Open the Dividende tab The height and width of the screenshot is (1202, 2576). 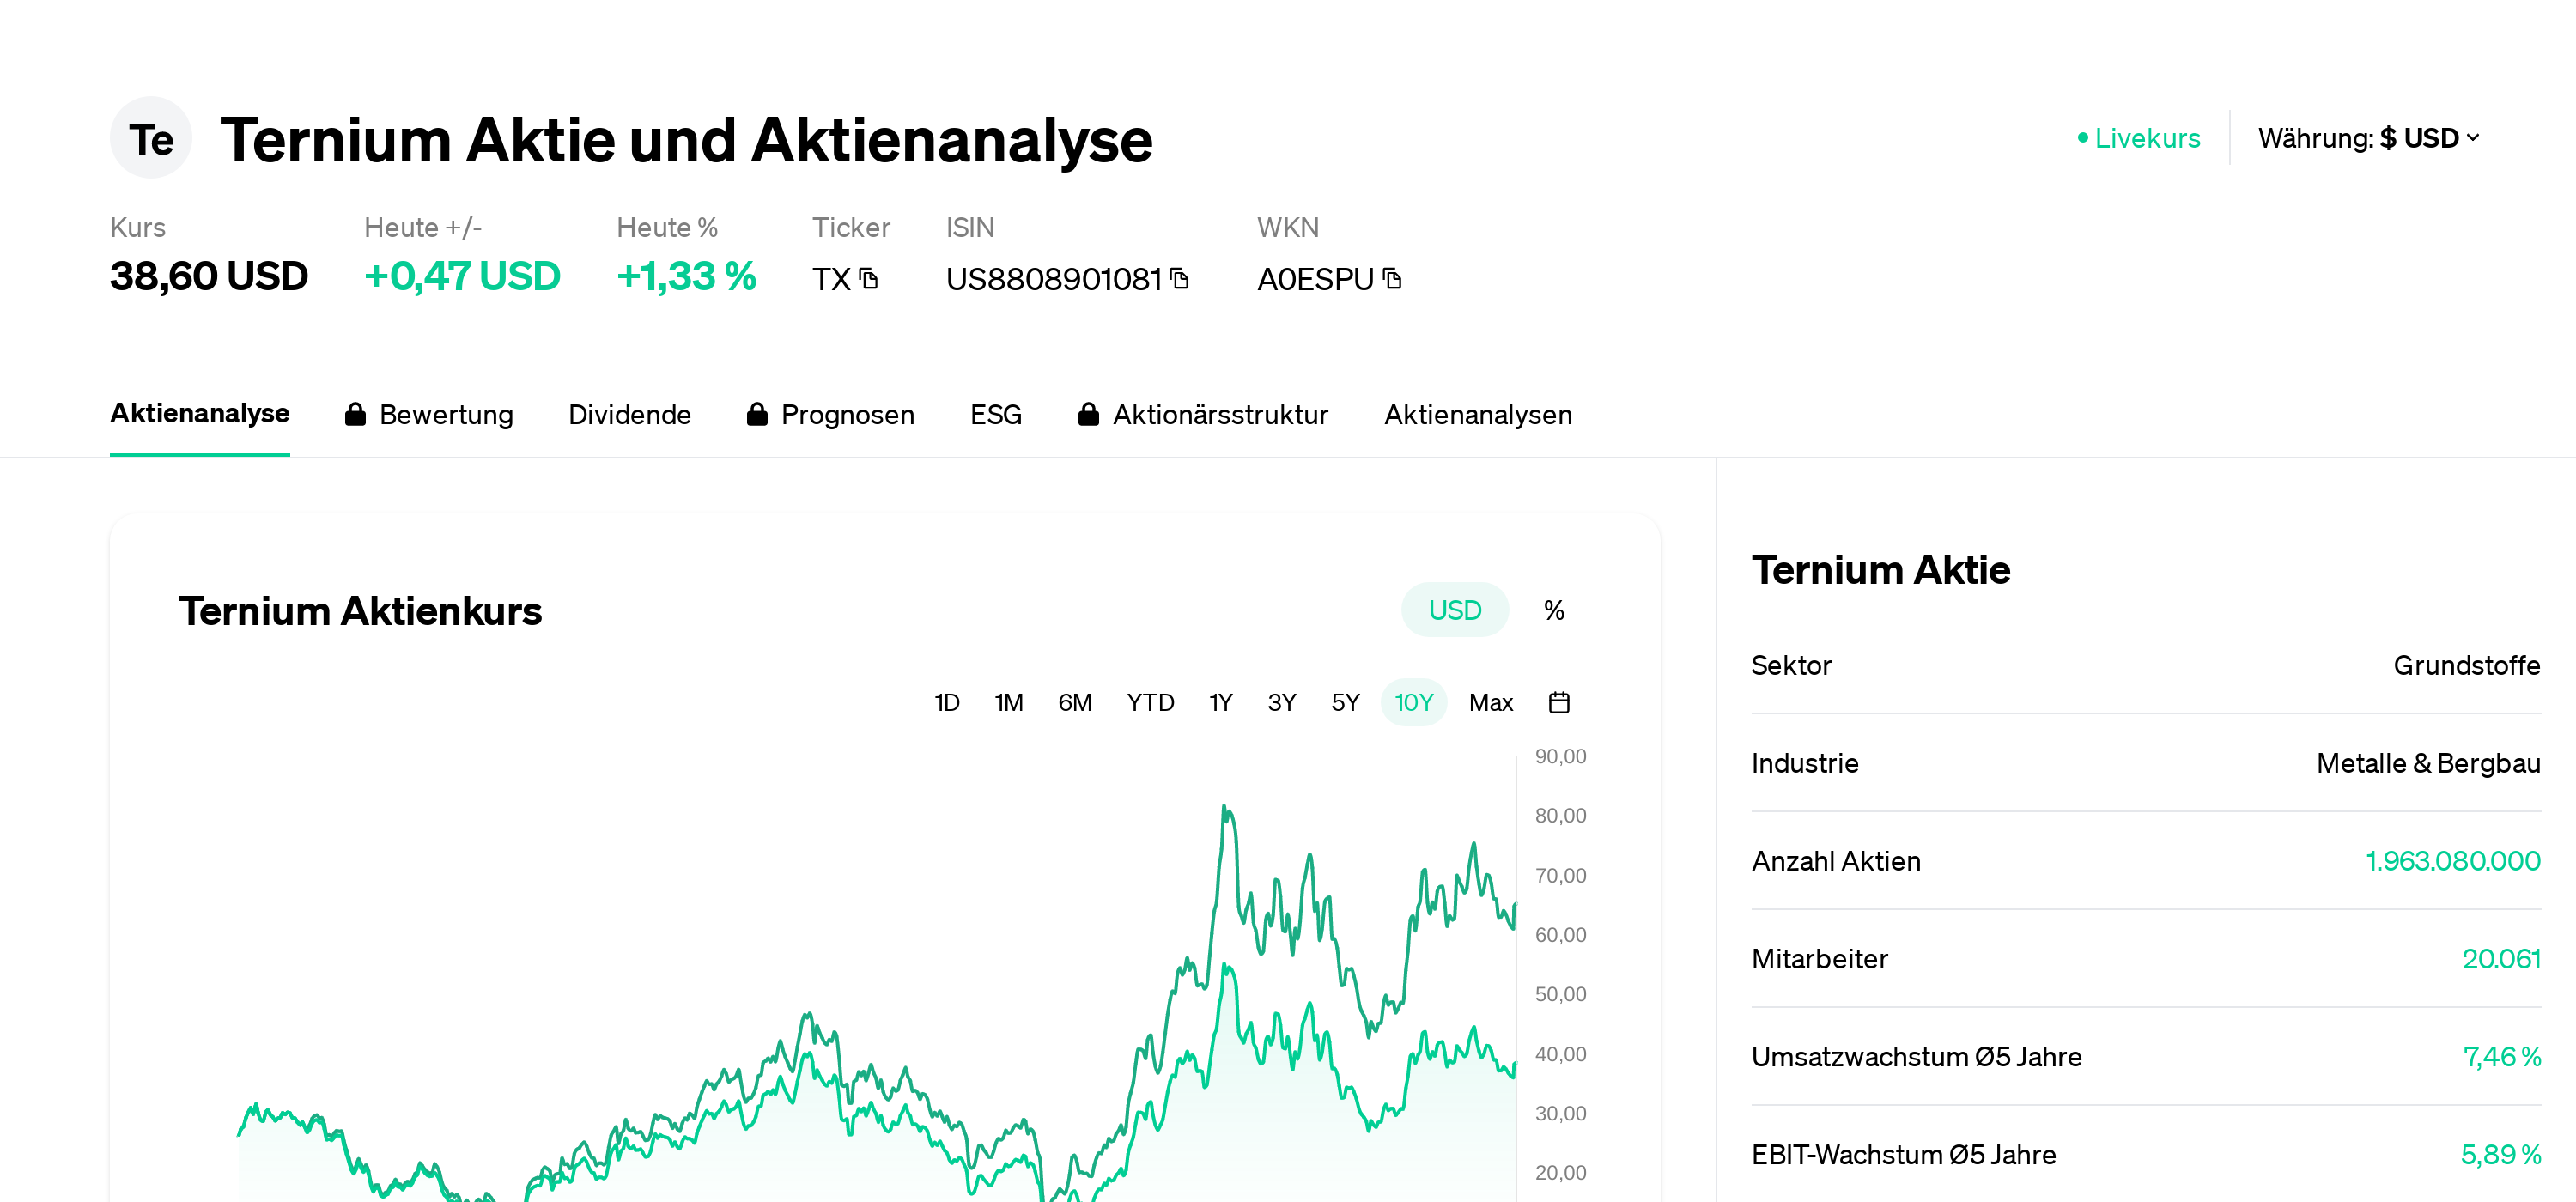click(629, 414)
